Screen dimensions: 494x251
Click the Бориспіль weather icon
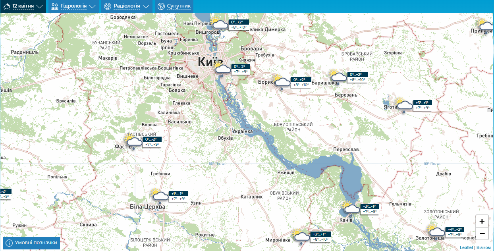coord(281,82)
